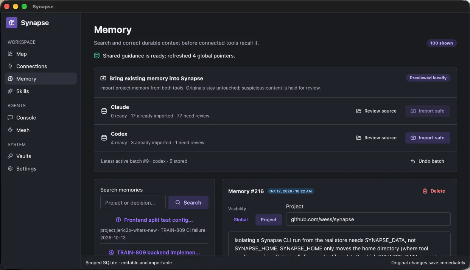Viewport: 470px width, 270px height.
Task: Open the Map page icon
Action: (10, 54)
